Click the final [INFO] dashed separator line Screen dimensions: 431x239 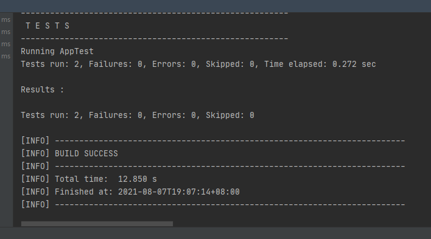[x=213, y=205]
